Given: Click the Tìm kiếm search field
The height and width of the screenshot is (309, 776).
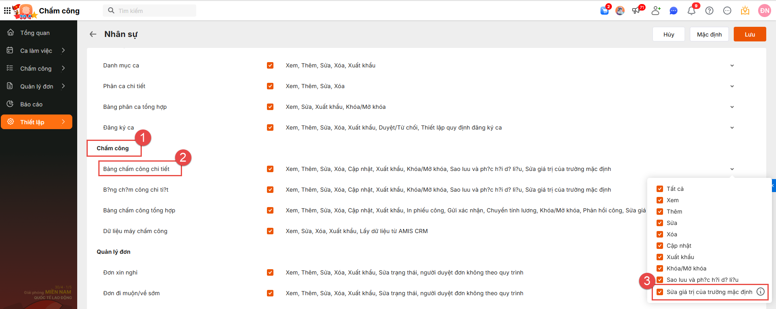Looking at the screenshot, I should click(154, 11).
